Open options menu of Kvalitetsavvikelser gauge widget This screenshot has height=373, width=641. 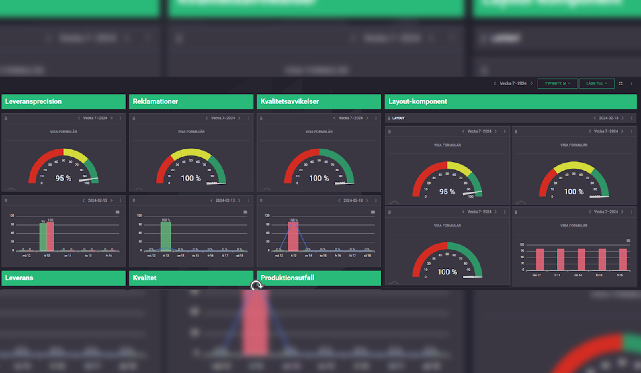[x=376, y=118]
